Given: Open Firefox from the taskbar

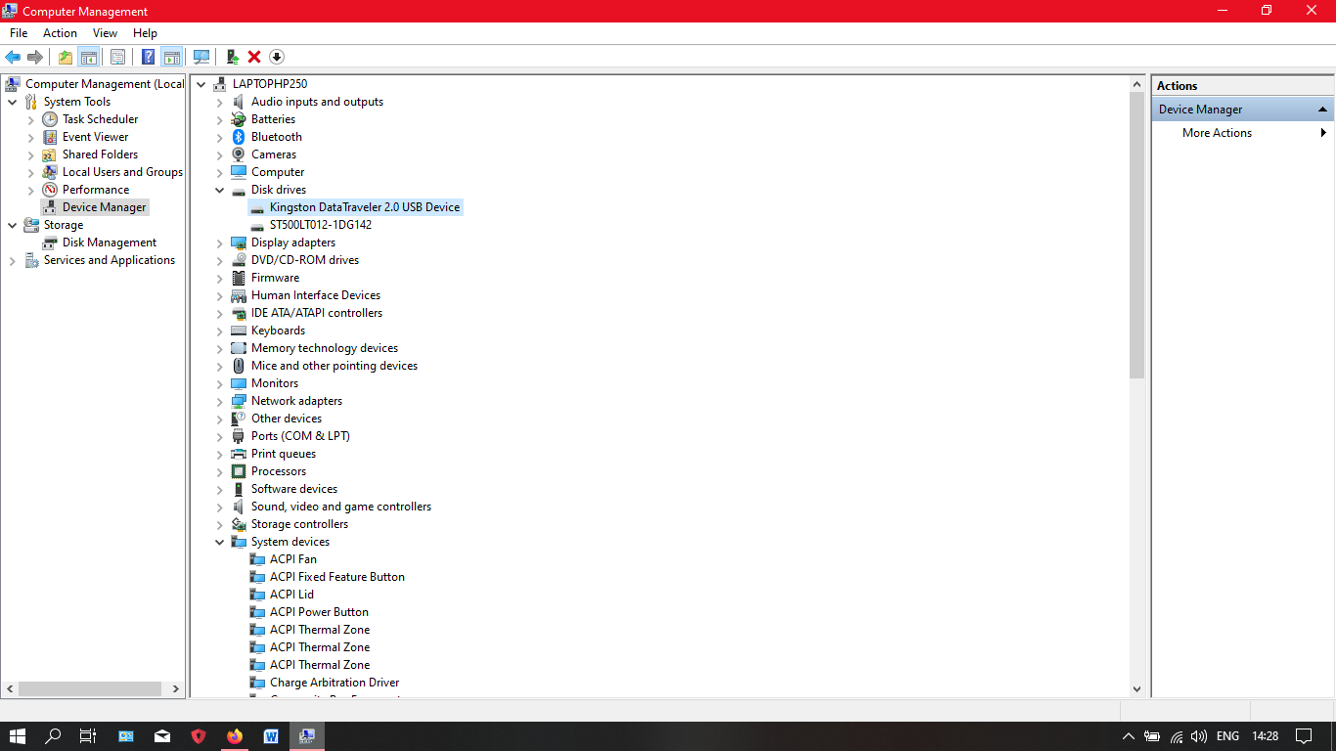Looking at the screenshot, I should 235,736.
